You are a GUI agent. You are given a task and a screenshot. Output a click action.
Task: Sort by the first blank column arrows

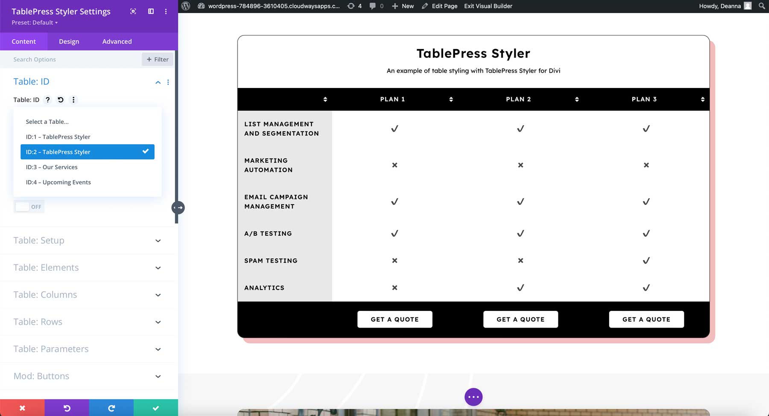325,99
